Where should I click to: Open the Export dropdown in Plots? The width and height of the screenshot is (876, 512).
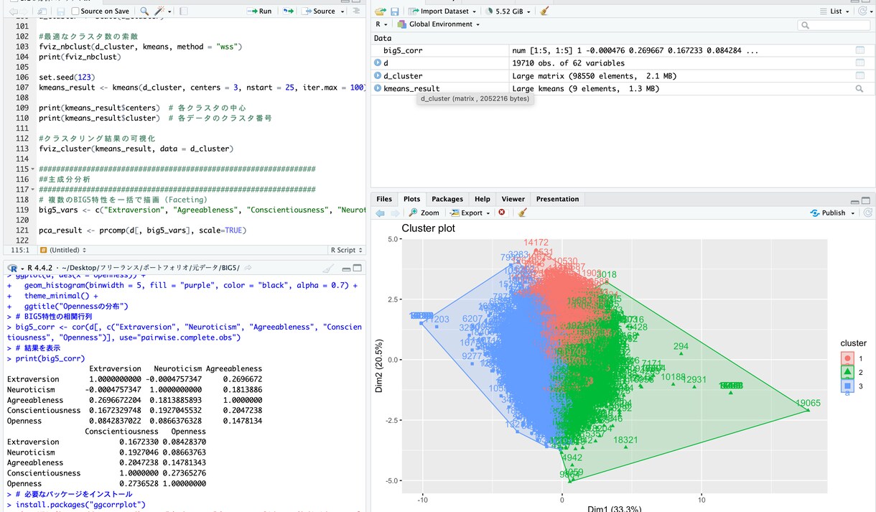click(x=470, y=213)
